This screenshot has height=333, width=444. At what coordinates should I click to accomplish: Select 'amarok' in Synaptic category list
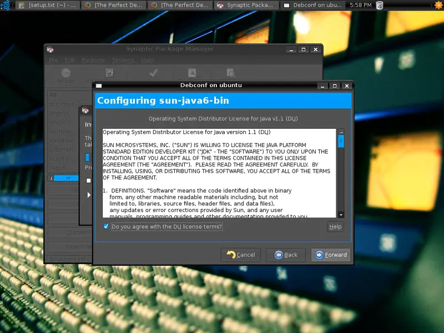coord(60,113)
